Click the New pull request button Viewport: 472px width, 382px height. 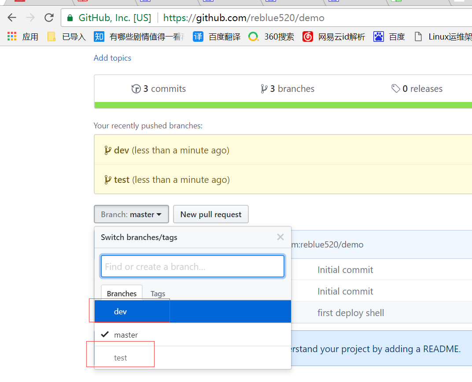point(211,214)
